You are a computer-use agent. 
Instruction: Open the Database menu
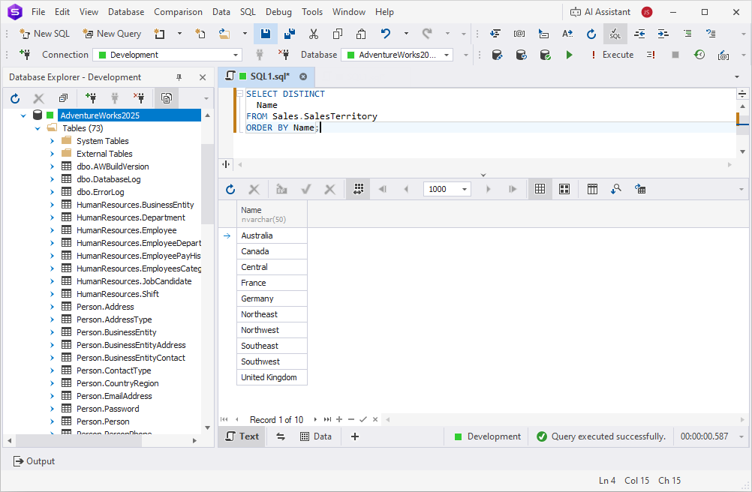pyautogui.click(x=126, y=12)
